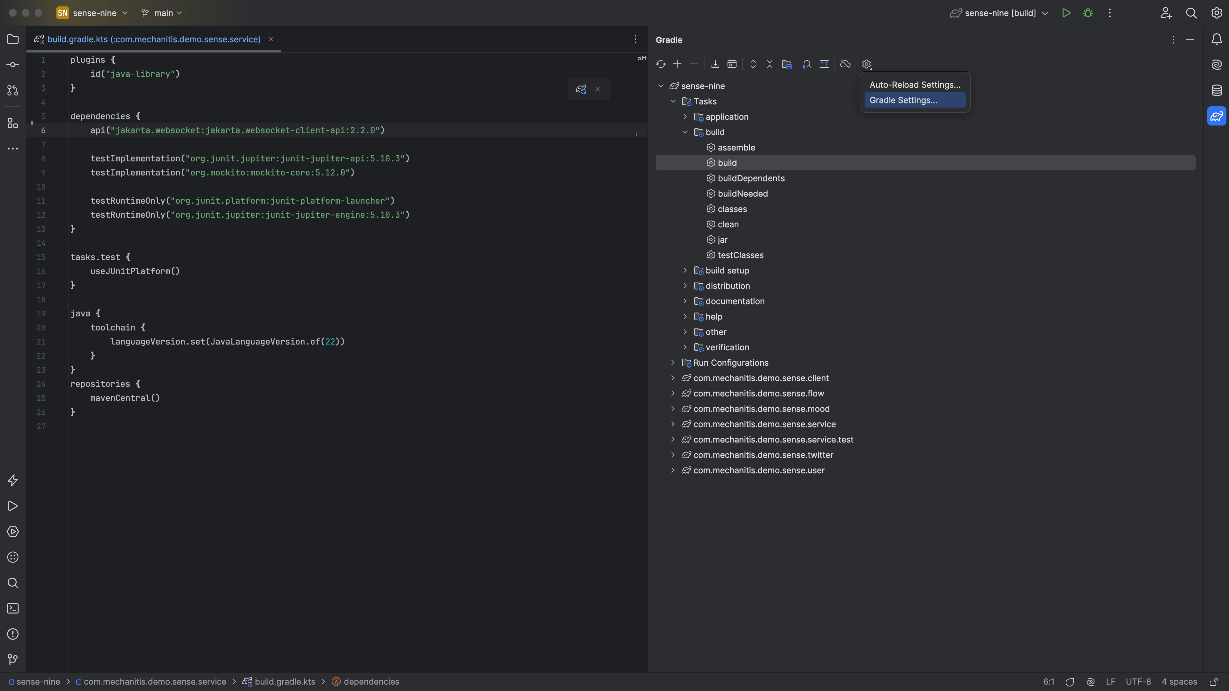Toggle Group Modules folder icon in Gradle toolbar

[786, 64]
